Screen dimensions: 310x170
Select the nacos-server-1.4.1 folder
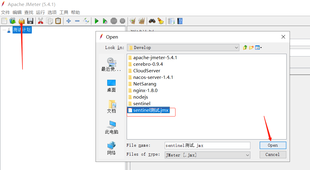[151, 77]
